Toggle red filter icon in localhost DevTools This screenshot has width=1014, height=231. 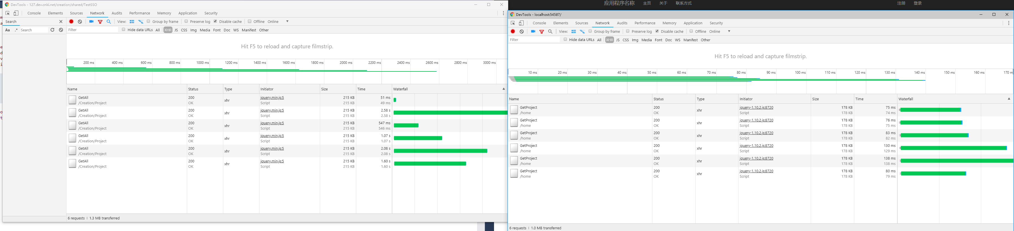point(542,31)
